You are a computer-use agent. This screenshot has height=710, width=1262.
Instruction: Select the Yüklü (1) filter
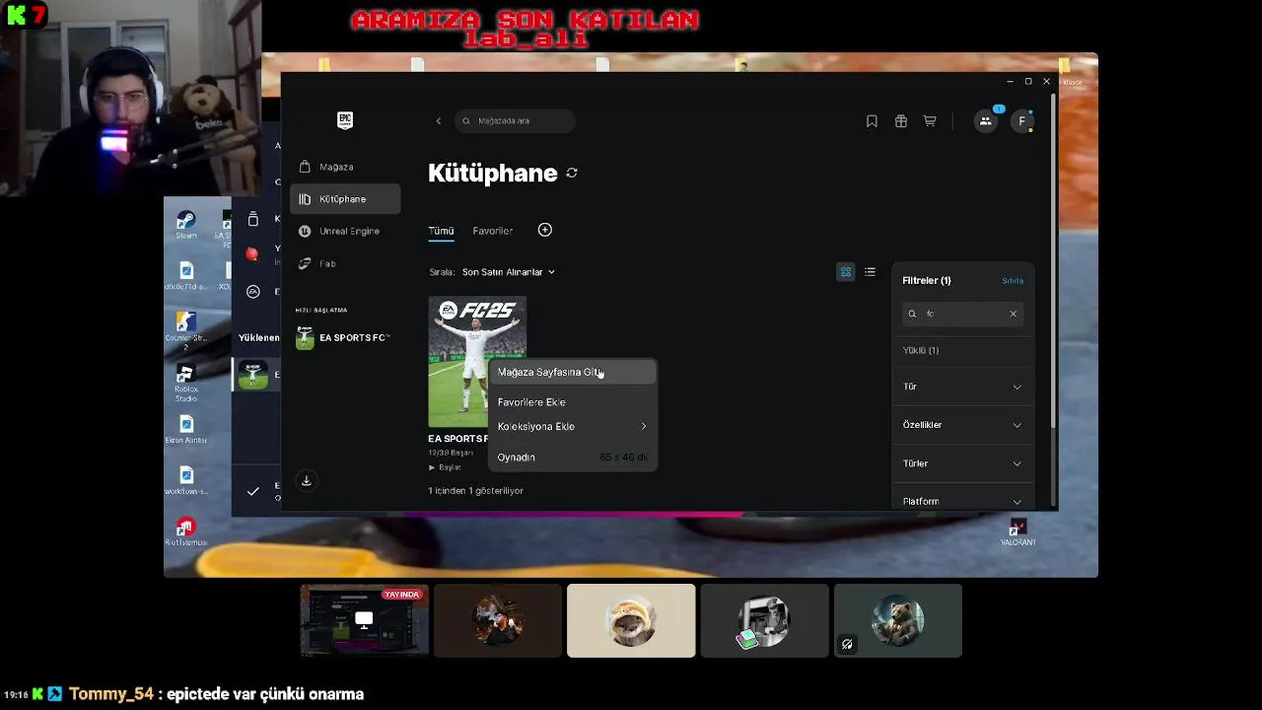pos(921,350)
